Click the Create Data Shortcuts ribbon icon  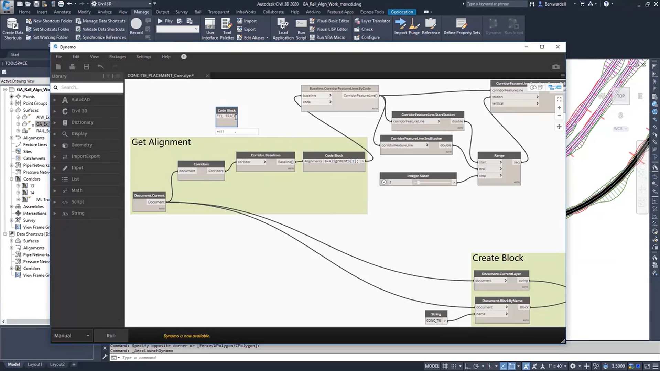pos(12,24)
